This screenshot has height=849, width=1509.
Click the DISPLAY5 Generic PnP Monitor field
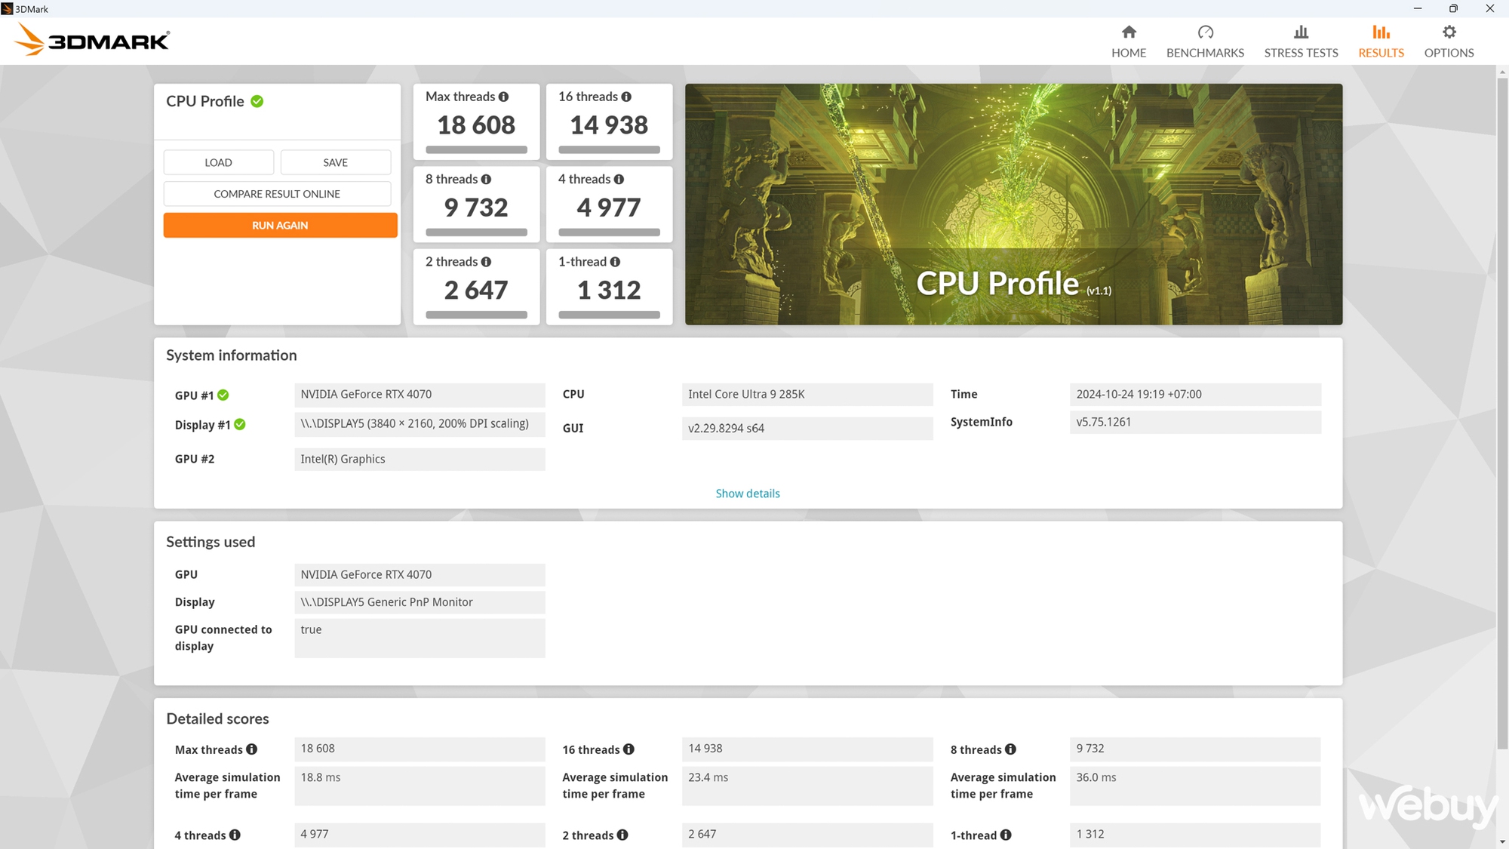pyautogui.click(x=420, y=602)
